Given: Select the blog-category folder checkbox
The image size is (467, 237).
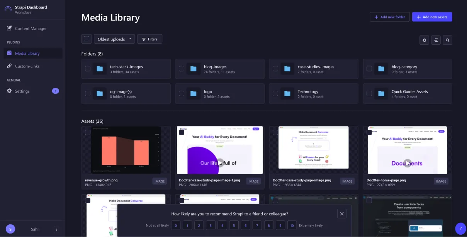Looking at the screenshot, I should [x=369, y=69].
